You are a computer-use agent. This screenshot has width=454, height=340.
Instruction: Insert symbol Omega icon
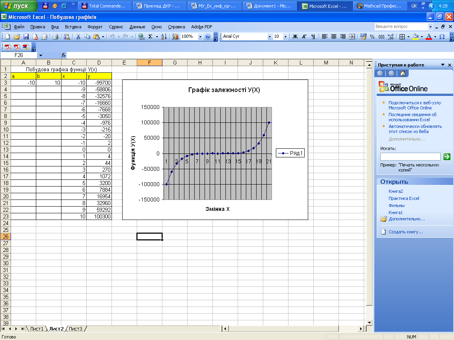442,37
